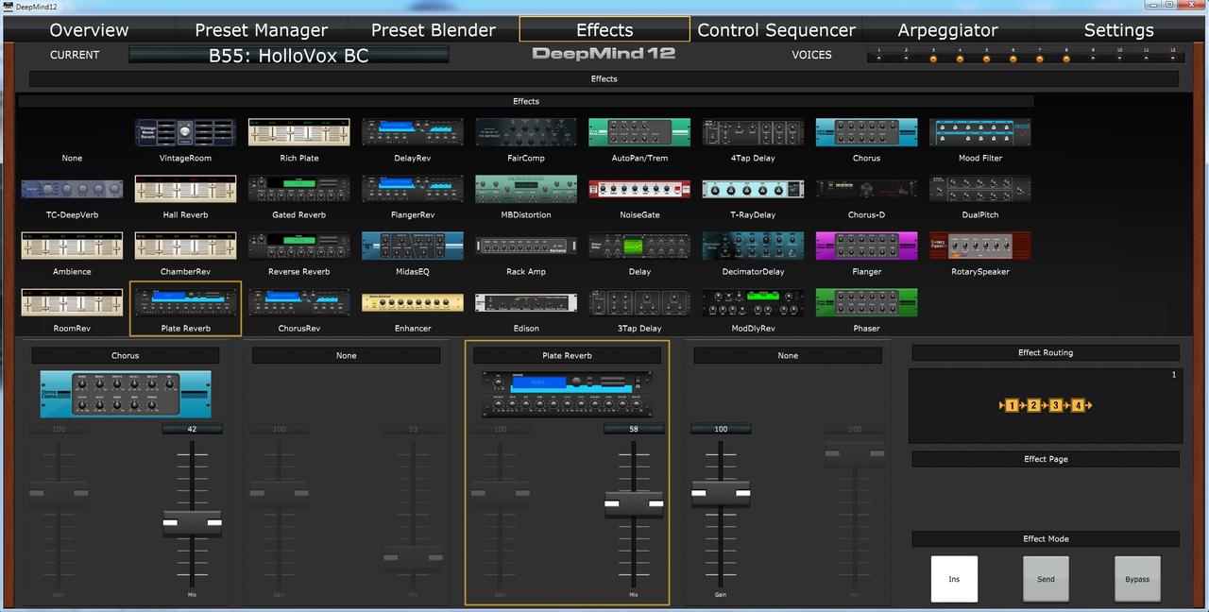Pick the DelayRev effect unit

coord(412,132)
